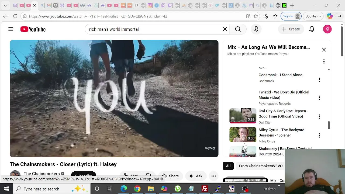Go to the YouTube home logo
This screenshot has width=345, height=194.
click(x=33, y=29)
